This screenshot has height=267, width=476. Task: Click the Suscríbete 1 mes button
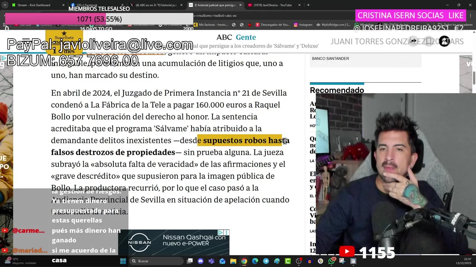point(64,42)
